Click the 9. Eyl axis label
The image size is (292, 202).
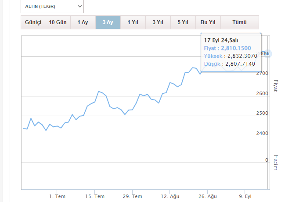245,196
